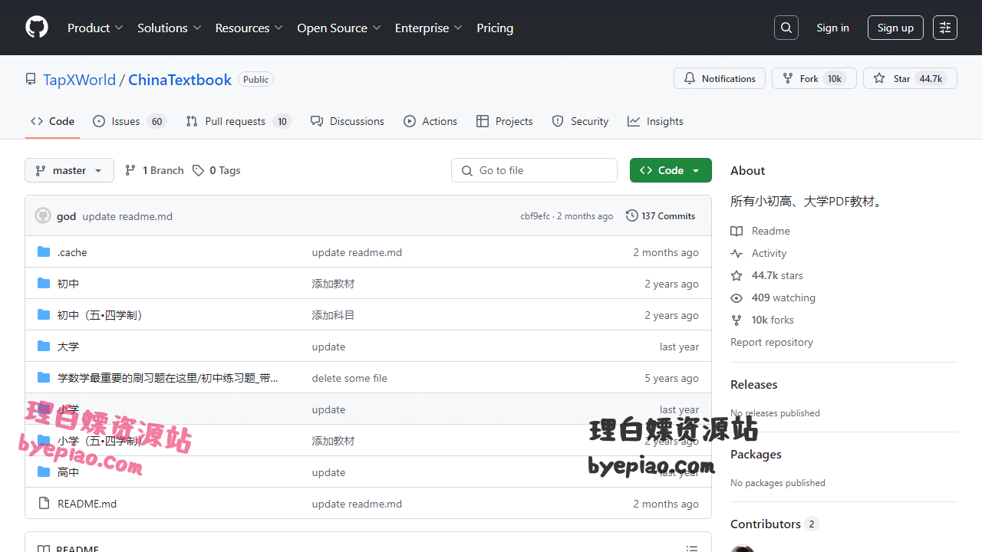Viewport: 982px width, 552px height.
Task: Click the Go to file search field
Action: pyautogui.click(x=534, y=170)
